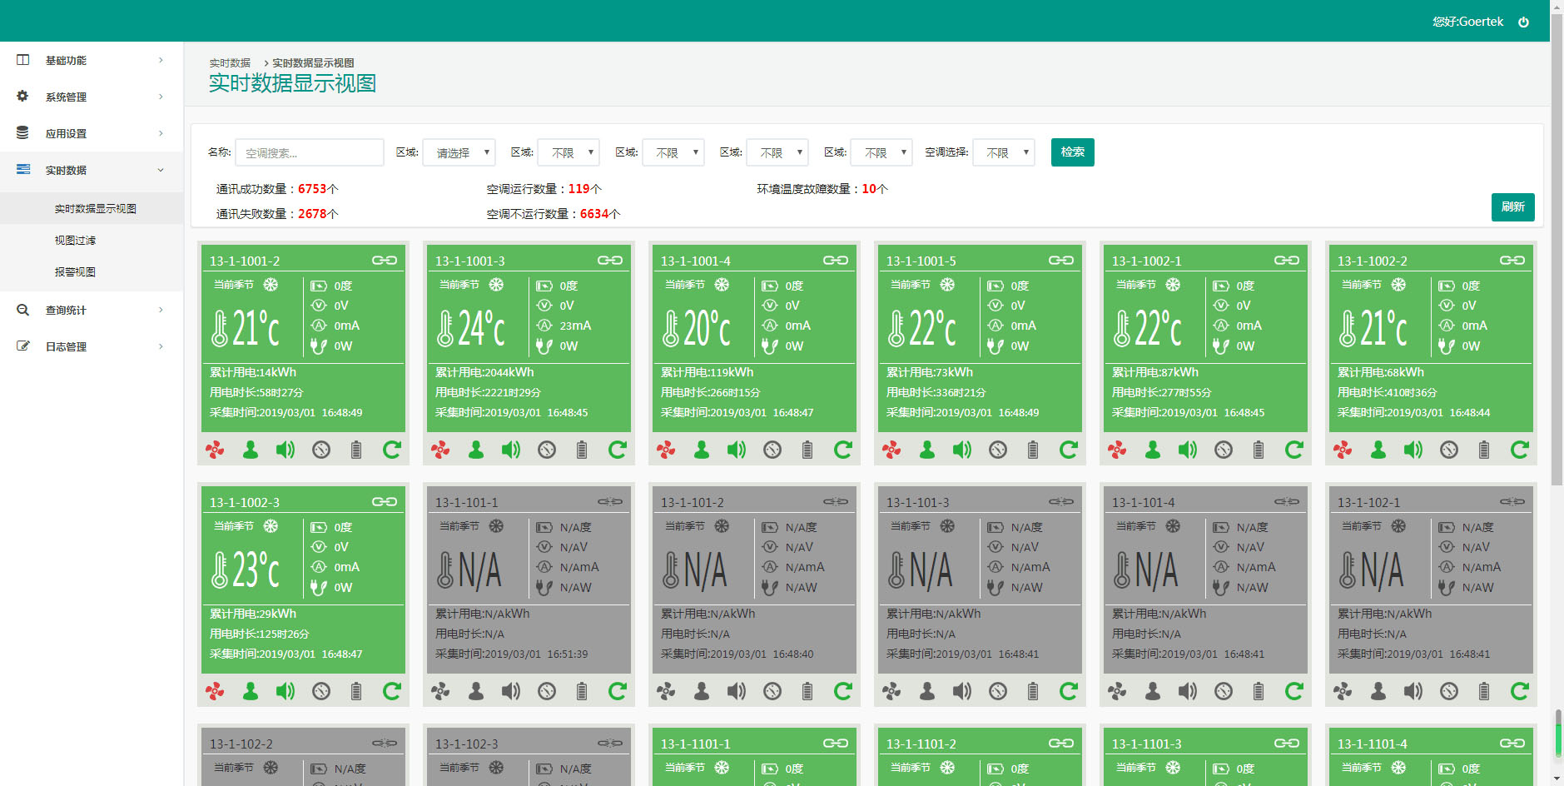Open the 请选择 region dropdown
Screen dimensions: 1564x786
click(x=459, y=152)
